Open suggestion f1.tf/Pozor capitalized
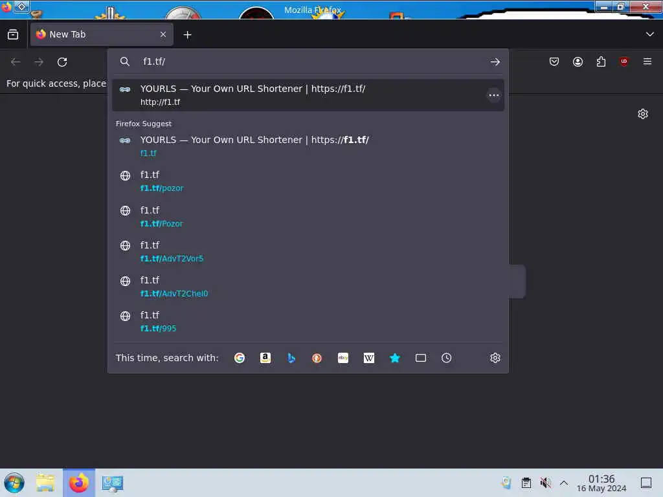The image size is (663, 497). (308, 216)
